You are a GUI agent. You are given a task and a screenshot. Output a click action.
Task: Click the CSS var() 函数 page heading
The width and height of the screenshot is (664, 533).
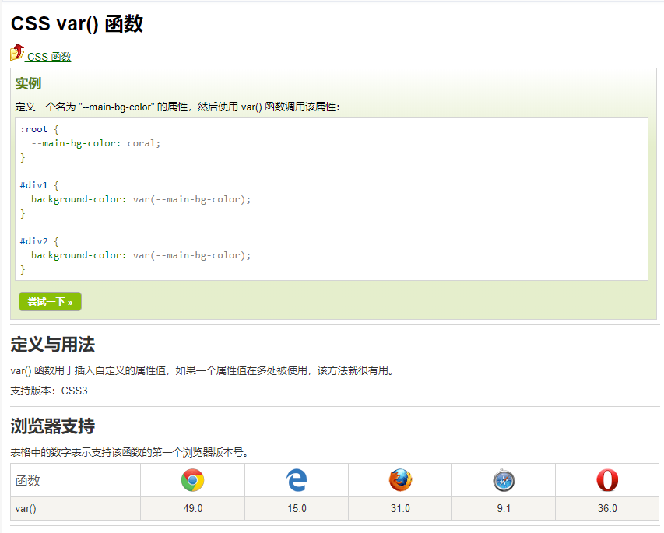[76, 23]
